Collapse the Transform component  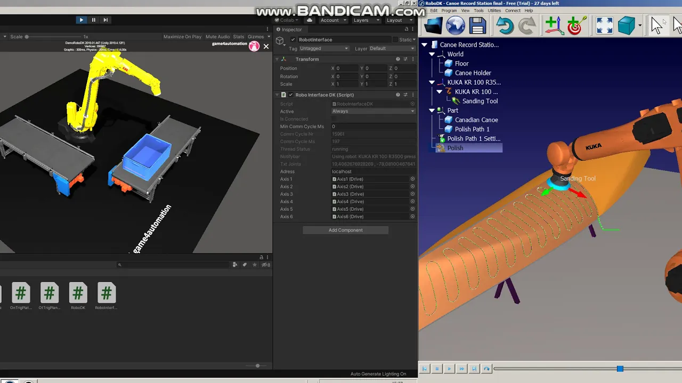(x=277, y=59)
